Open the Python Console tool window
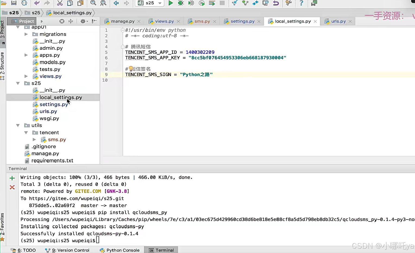415x253 pixels. pyautogui.click(x=120, y=250)
